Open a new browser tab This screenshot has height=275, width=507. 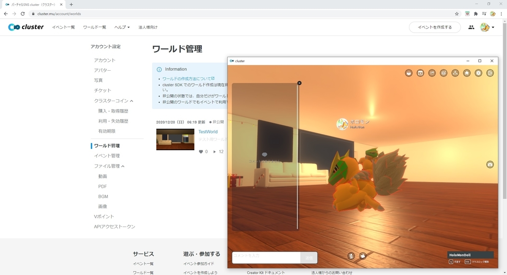tap(71, 4)
